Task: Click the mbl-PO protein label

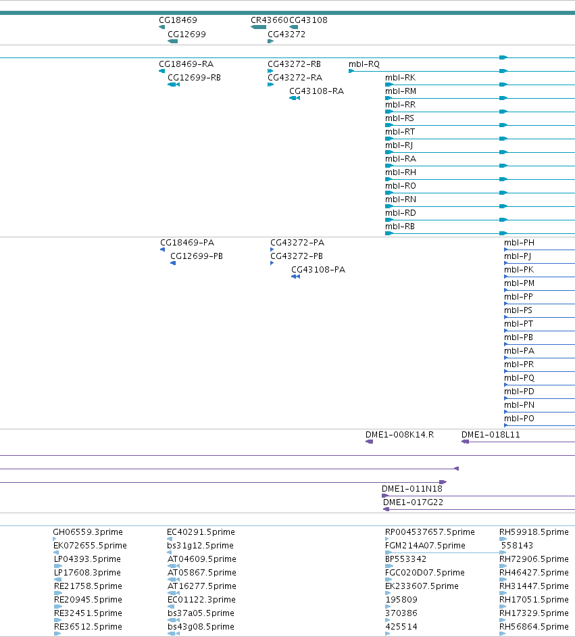Action: 519,419
